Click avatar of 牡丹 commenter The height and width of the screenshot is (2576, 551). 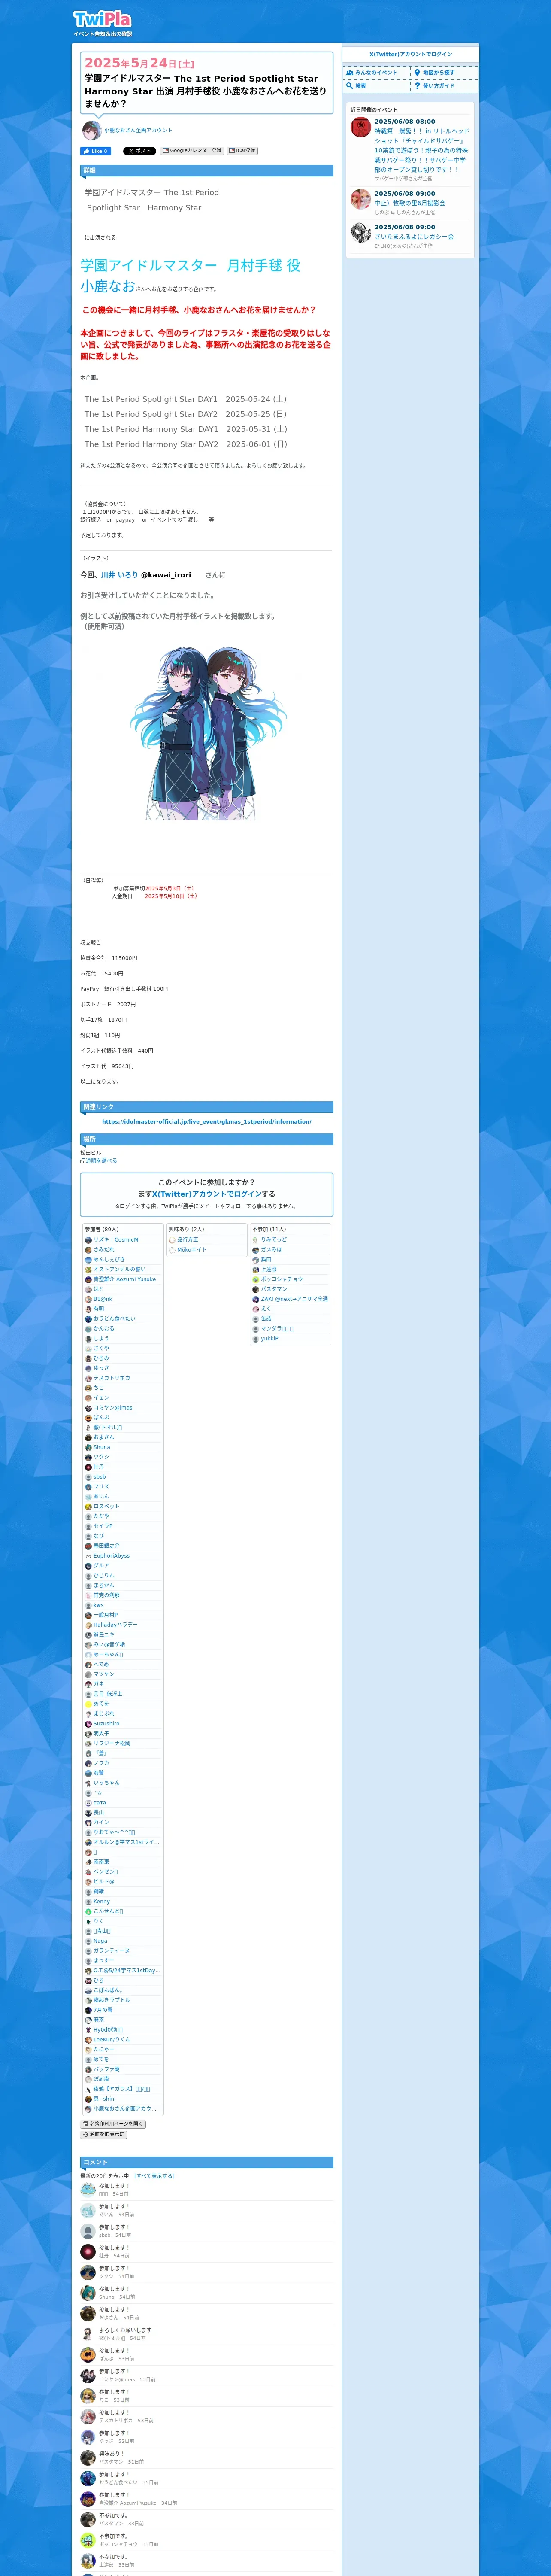click(x=88, y=2251)
